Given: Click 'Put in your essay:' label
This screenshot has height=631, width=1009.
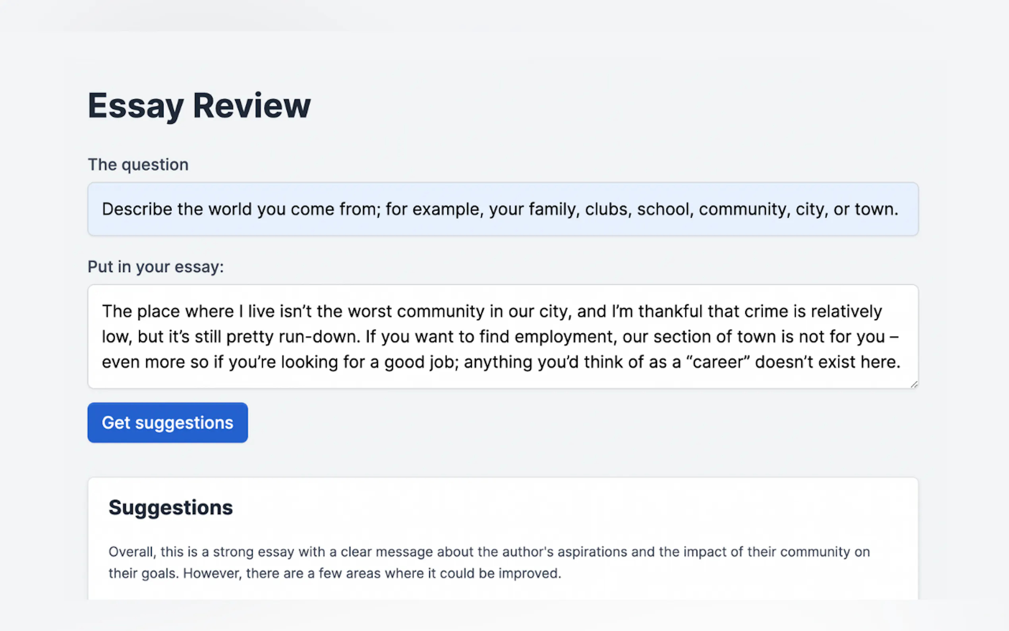Looking at the screenshot, I should [x=156, y=267].
